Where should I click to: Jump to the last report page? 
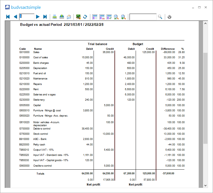(45, 17)
